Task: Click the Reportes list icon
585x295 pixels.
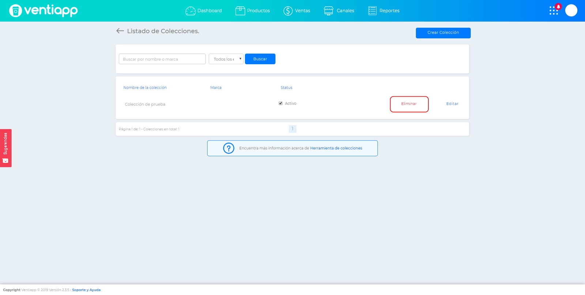Action: tap(372, 11)
